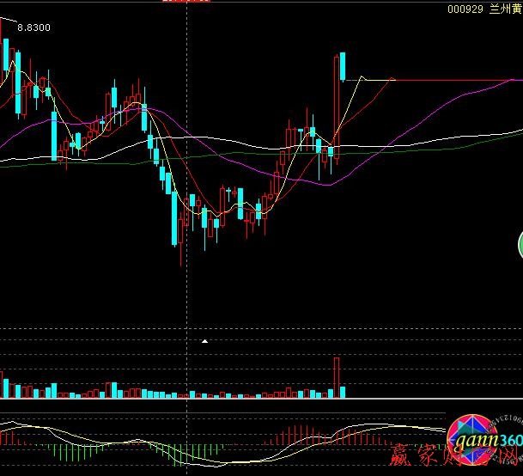The image size is (523, 476).
Task: Click the red marker at top center edge
Action: click(186, 2)
